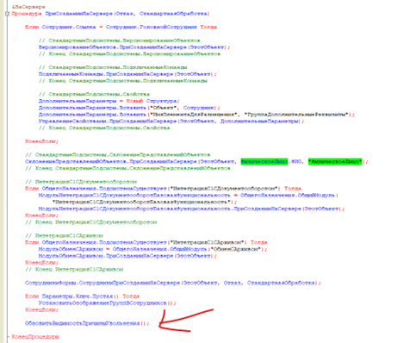410x343 pixels.
Task: Click the highlighted "ФизическоеЛицо" string argument
Action: click(335, 161)
